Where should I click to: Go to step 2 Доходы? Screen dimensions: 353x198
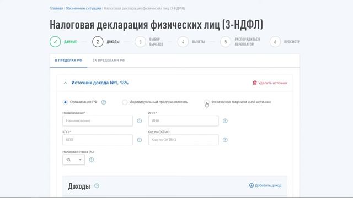pos(98,42)
